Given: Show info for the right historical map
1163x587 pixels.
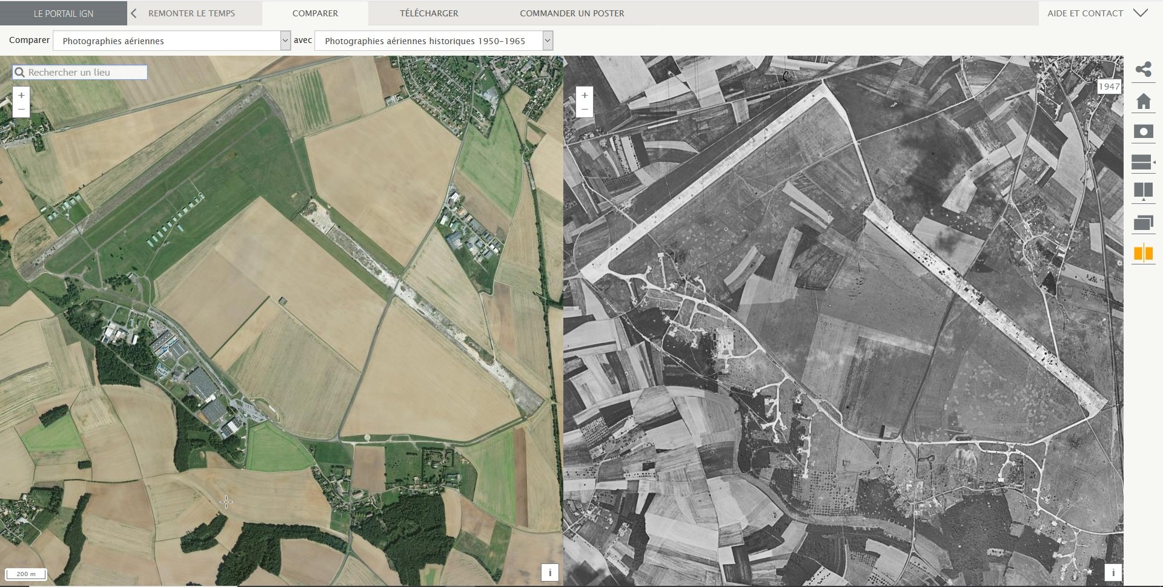Looking at the screenshot, I should tap(1113, 572).
